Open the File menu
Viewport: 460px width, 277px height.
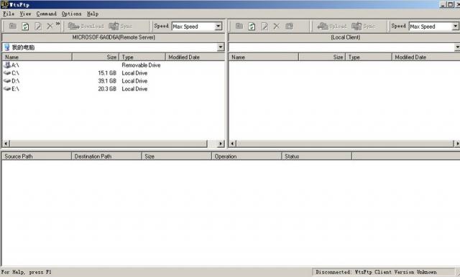coord(9,14)
